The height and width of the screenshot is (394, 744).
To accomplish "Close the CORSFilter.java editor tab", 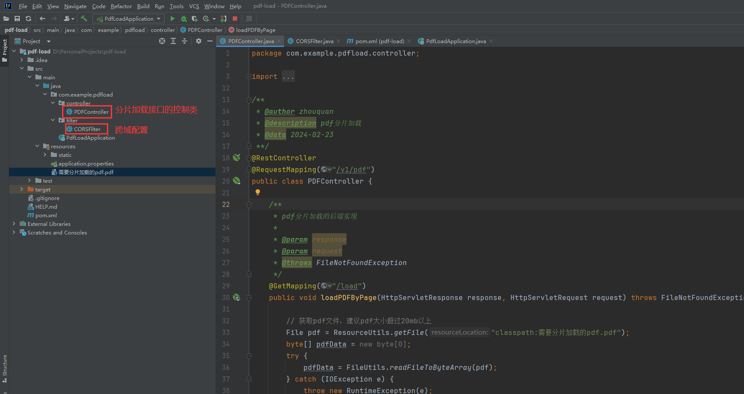I will tap(338, 41).
